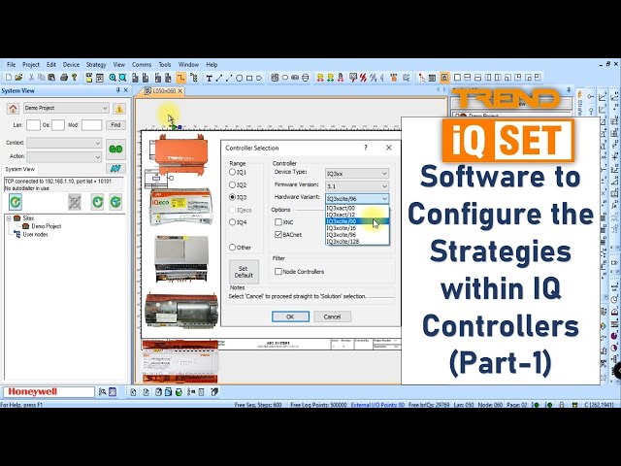The image size is (621, 466).
Task: Click the Mod input field
Action: [x=91, y=125]
